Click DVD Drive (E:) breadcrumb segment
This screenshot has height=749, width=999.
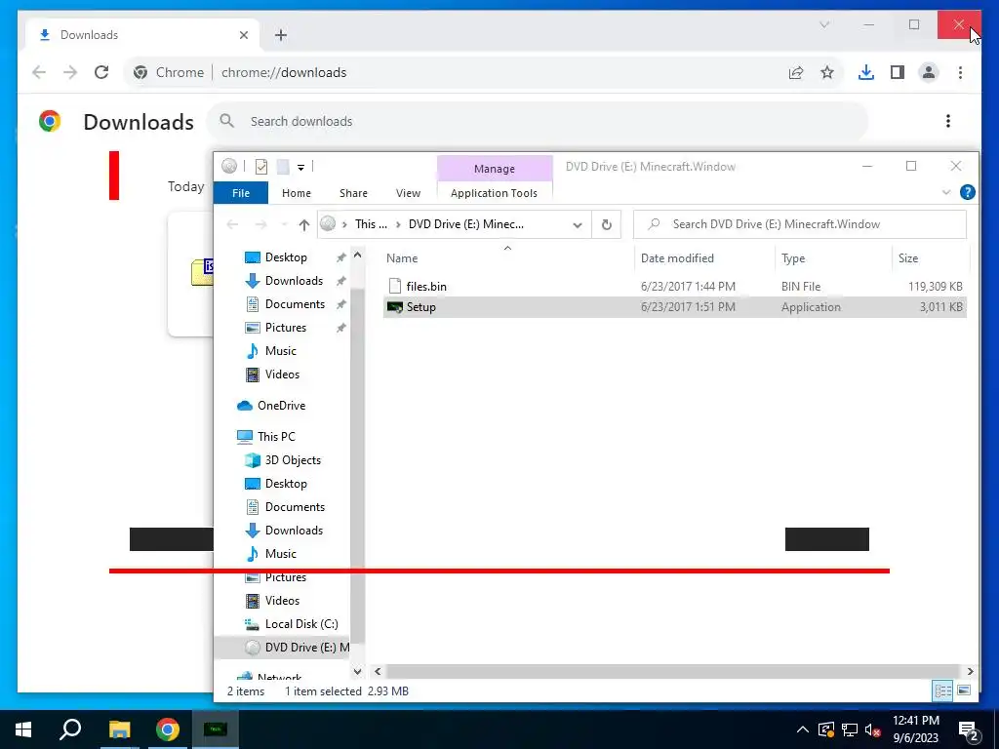[x=465, y=224]
